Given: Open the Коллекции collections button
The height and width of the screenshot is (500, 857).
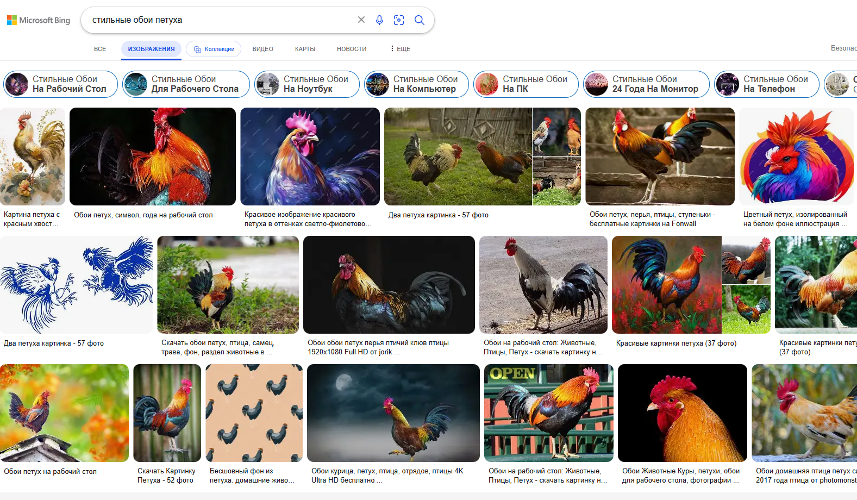Looking at the screenshot, I should 214,49.
